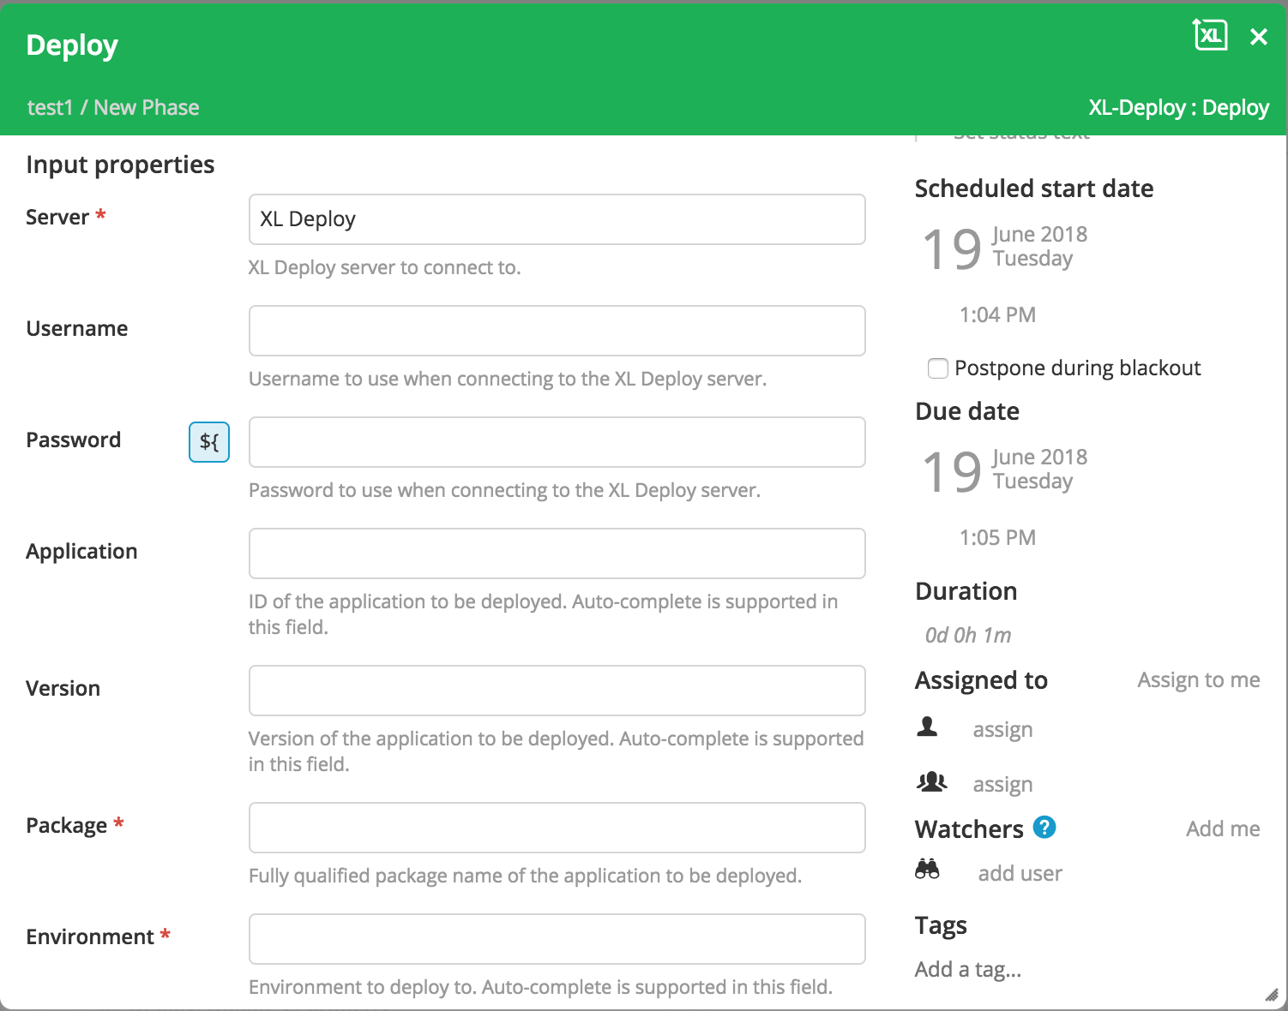Click the Watchers help question mark icon
1288x1011 pixels.
click(x=1044, y=828)
